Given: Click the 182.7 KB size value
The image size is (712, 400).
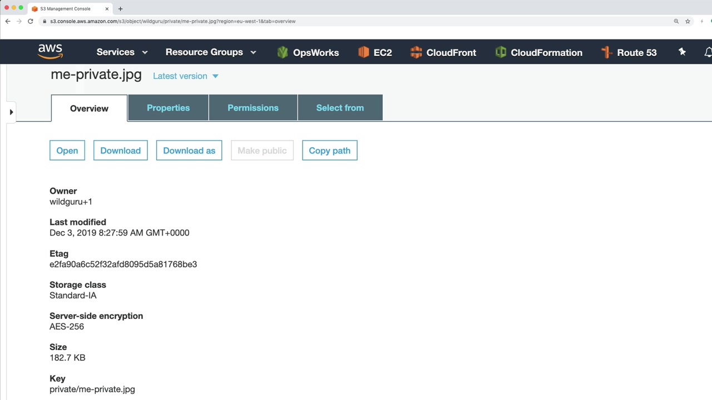Looking at the screenshot, I should (x=67, y=358).
